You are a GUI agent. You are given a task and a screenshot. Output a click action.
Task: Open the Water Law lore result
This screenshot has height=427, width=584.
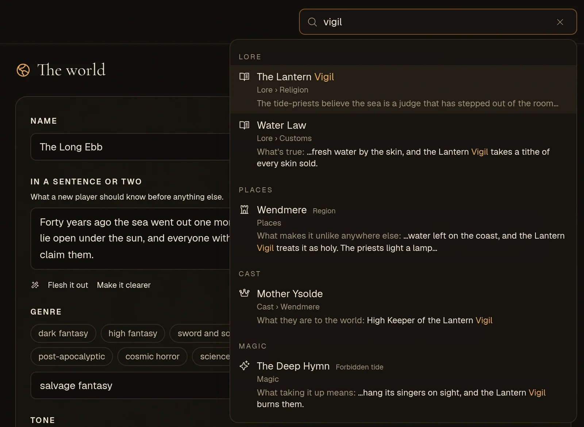[x=403, y=144]
